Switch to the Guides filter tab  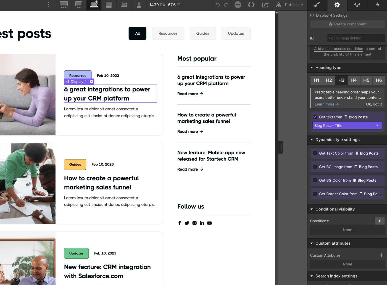tap(203, 33)
